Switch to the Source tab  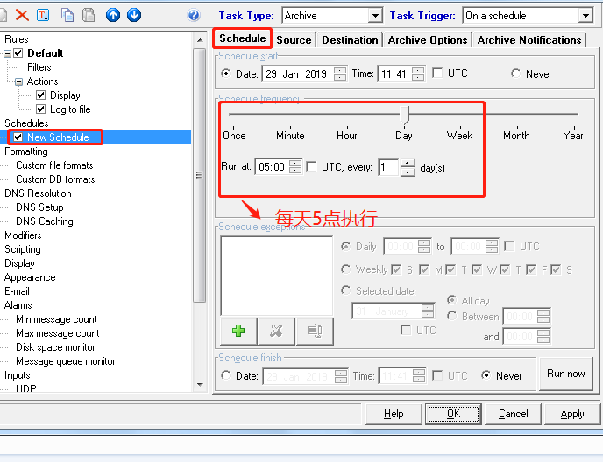[294, 39]
